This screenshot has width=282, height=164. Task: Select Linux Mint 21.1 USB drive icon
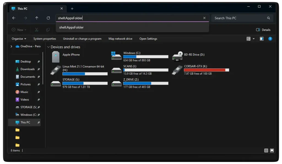coord(56,70)
